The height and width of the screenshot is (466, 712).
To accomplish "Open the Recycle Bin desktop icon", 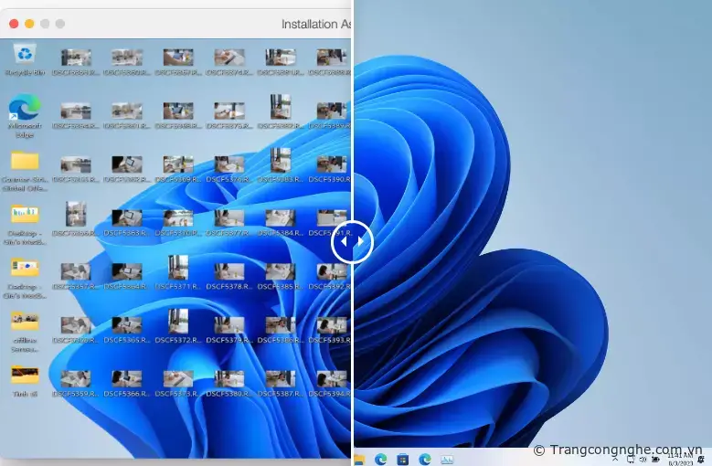I will point(25,57).
